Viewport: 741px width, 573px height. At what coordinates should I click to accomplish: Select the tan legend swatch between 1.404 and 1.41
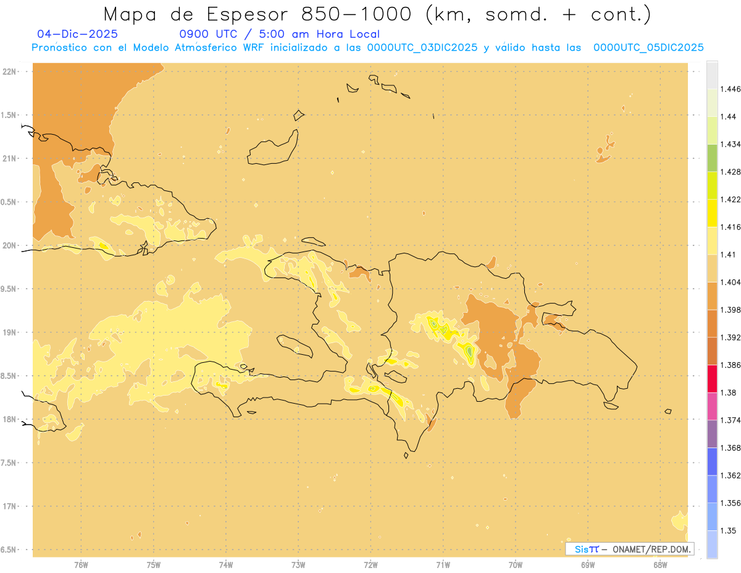(x=712, y=268)
